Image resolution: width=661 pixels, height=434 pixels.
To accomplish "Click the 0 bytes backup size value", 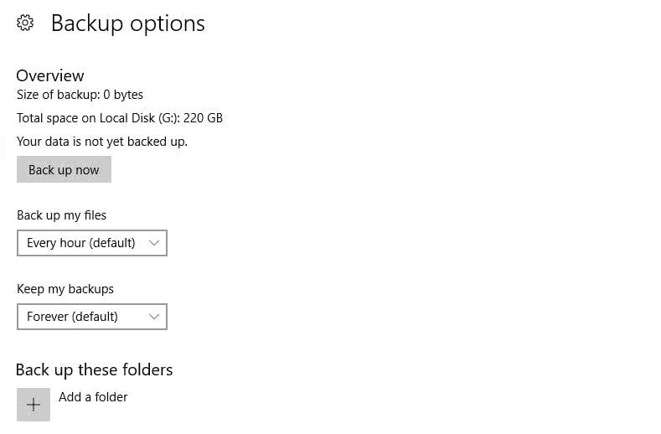I will pos(123,95).
